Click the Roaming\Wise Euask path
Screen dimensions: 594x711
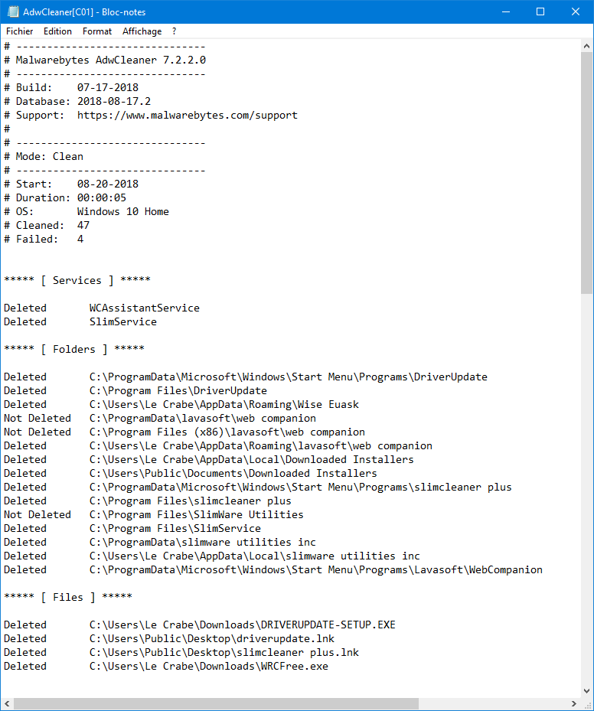pyautogui.click(x=224, y=404)
